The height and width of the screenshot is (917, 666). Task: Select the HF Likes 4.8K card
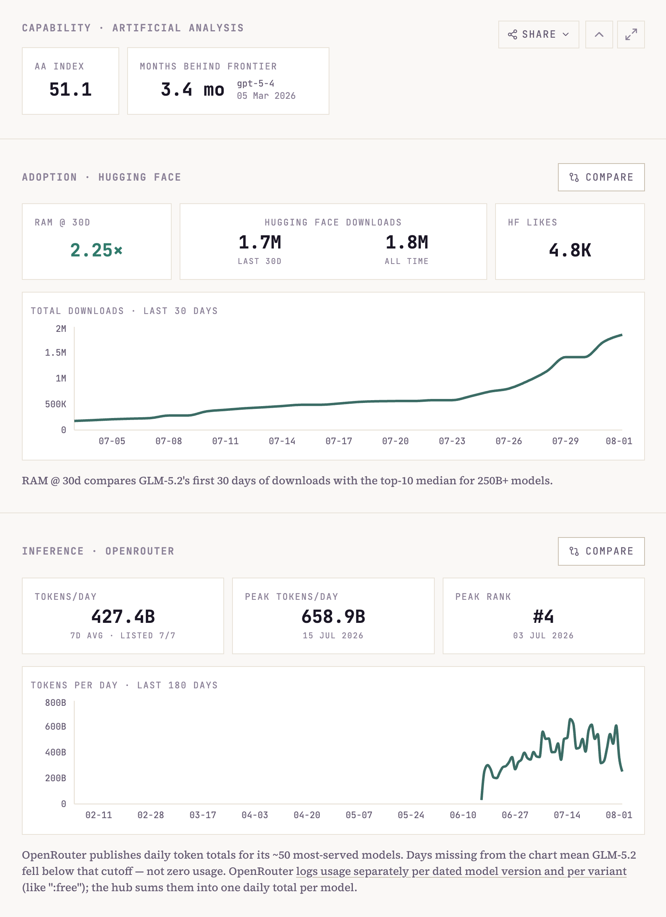[x=570, y=241]
